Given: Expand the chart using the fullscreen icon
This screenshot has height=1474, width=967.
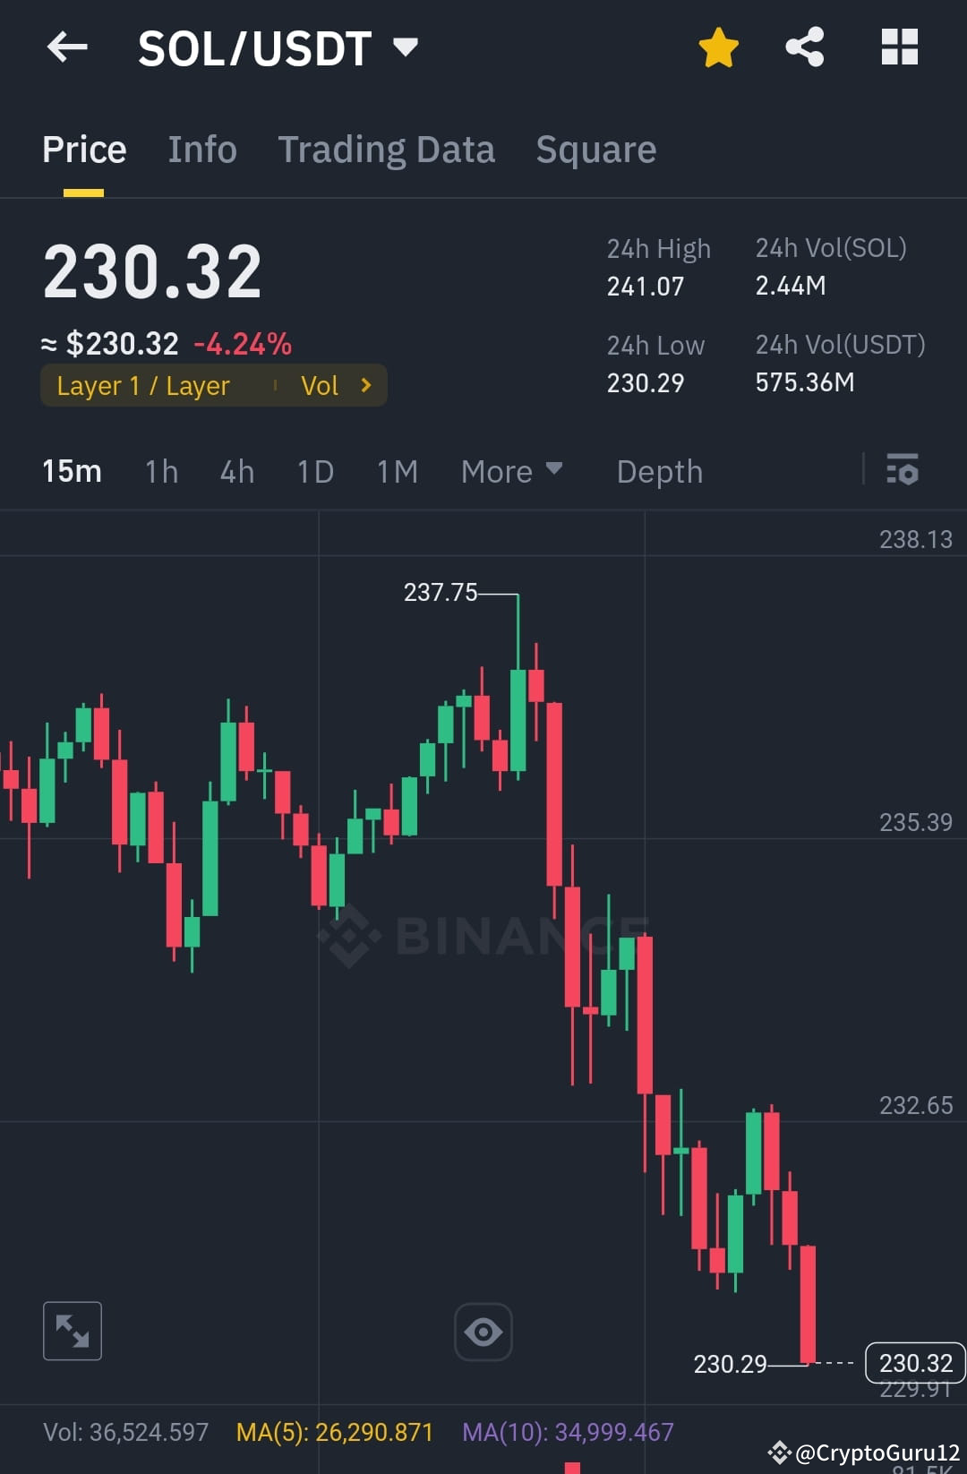Looking at the screenshot, I should (72, 1331).
